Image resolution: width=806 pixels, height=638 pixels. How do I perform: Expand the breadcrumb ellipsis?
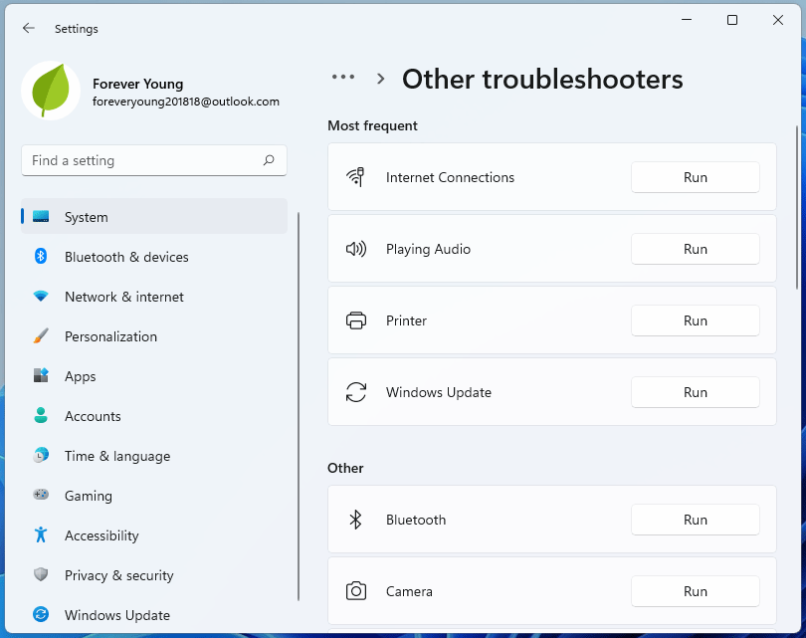(343, 77)
